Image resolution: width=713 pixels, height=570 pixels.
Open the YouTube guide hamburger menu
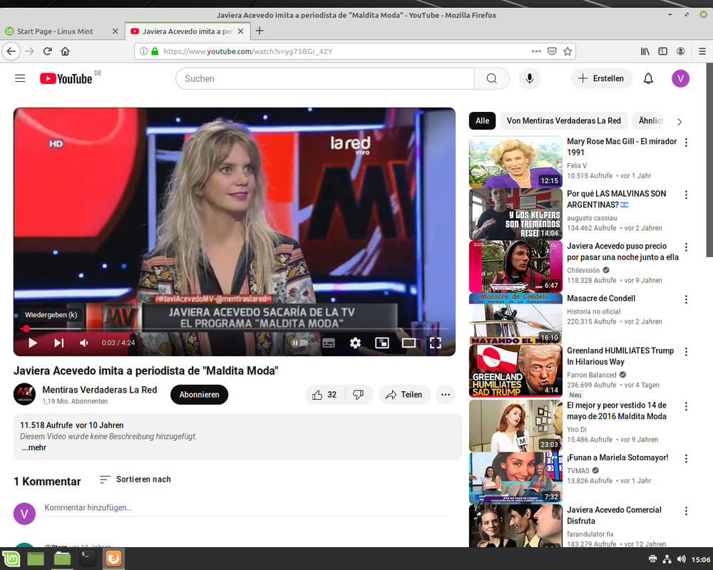click(x=20, y=78)
